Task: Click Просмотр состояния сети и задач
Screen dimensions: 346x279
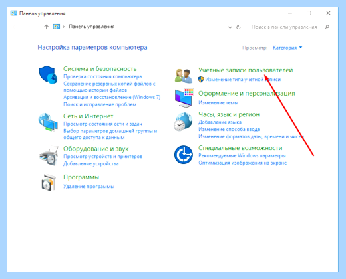Action: (102, 124)
